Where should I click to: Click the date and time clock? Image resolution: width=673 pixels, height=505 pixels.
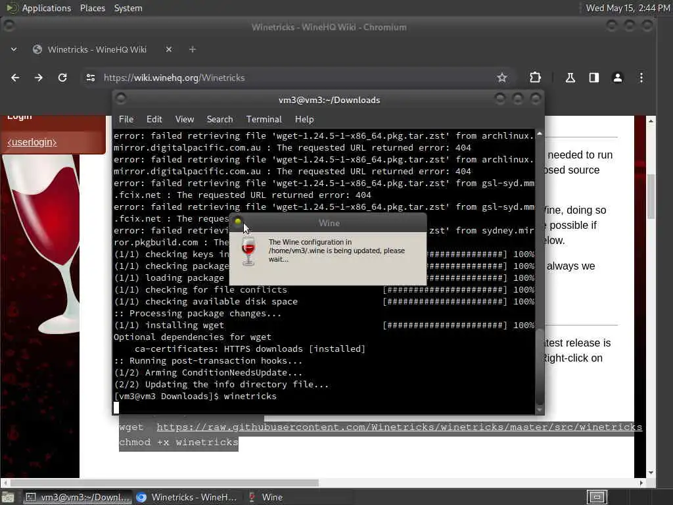coord(628,8)
